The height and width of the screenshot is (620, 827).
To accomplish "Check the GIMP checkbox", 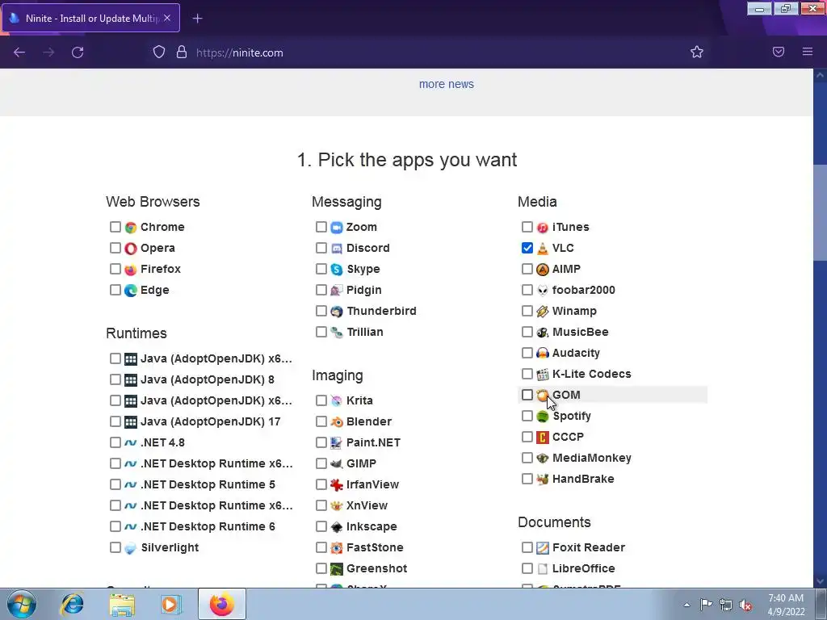I will click(321, 463).
